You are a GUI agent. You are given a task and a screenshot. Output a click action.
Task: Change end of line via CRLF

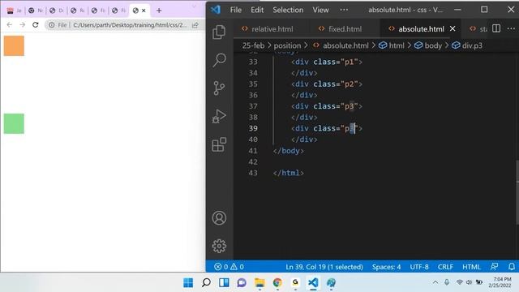(445, 267)
